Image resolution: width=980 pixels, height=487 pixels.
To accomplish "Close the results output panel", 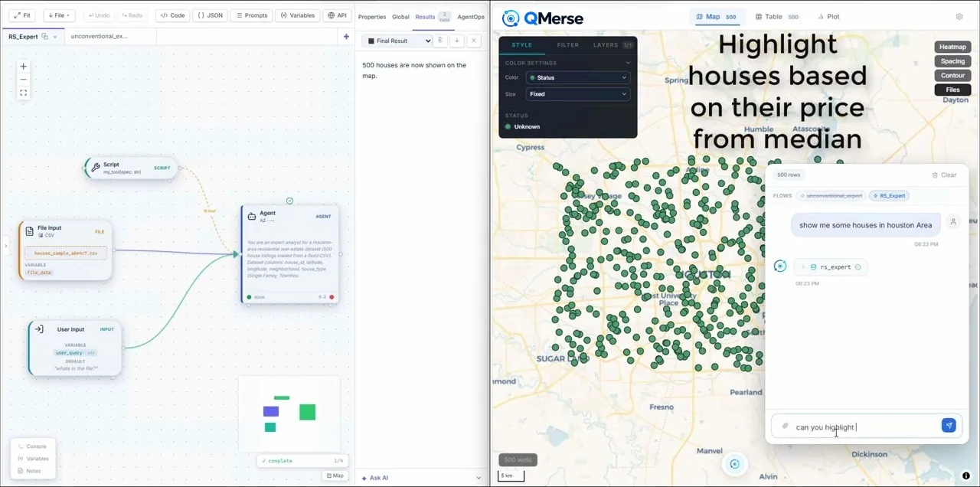I will click(x=474, y=41).
